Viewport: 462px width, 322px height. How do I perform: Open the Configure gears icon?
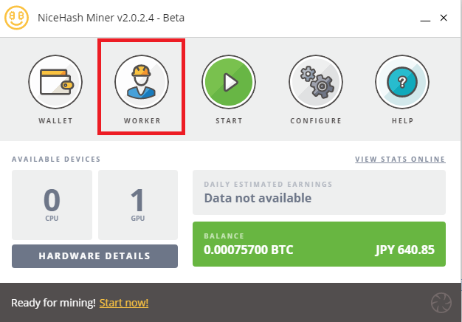click(x=316, y=82)
